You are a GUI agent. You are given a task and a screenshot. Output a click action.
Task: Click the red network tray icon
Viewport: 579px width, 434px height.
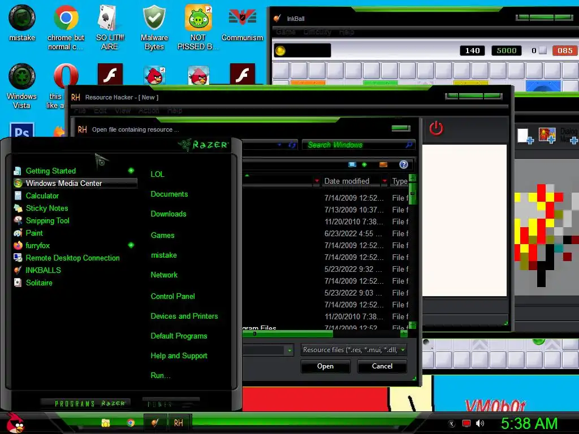tap(466, 423)
